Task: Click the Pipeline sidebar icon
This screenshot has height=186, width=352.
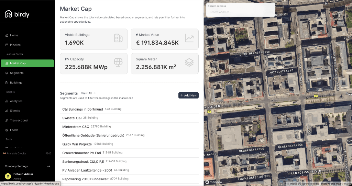Action: click(x=7, y=45)
